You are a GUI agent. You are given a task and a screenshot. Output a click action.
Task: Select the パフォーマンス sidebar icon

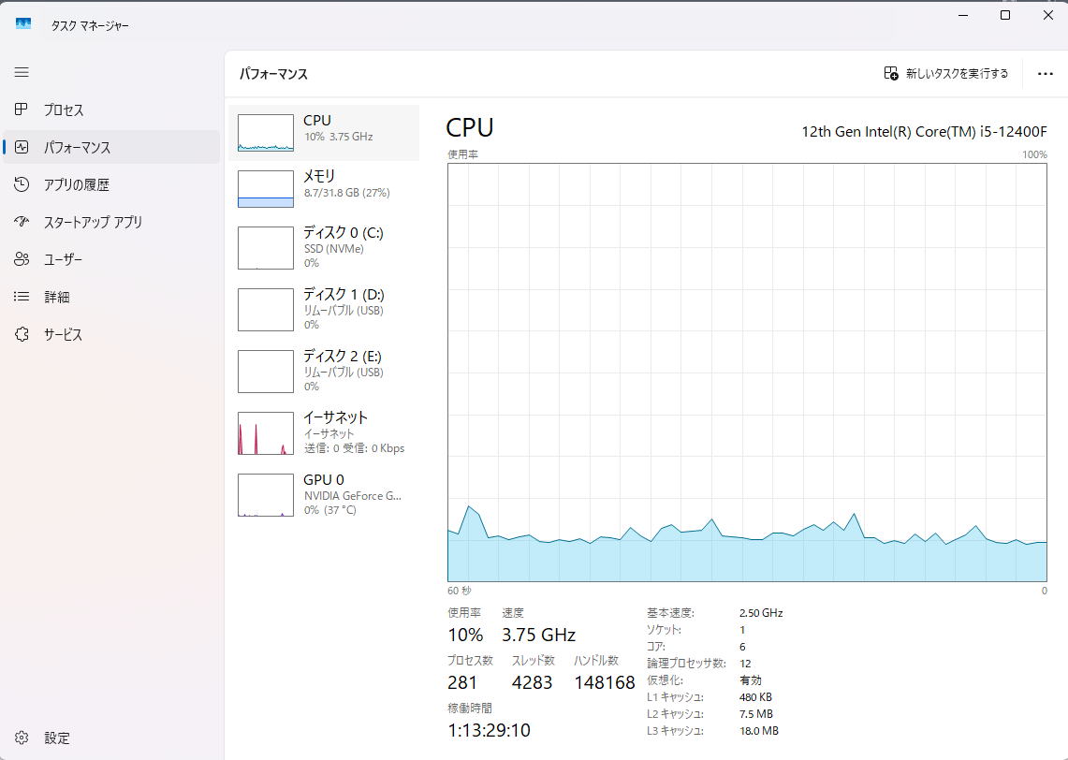pyautogui.click(x=22, y=147)
